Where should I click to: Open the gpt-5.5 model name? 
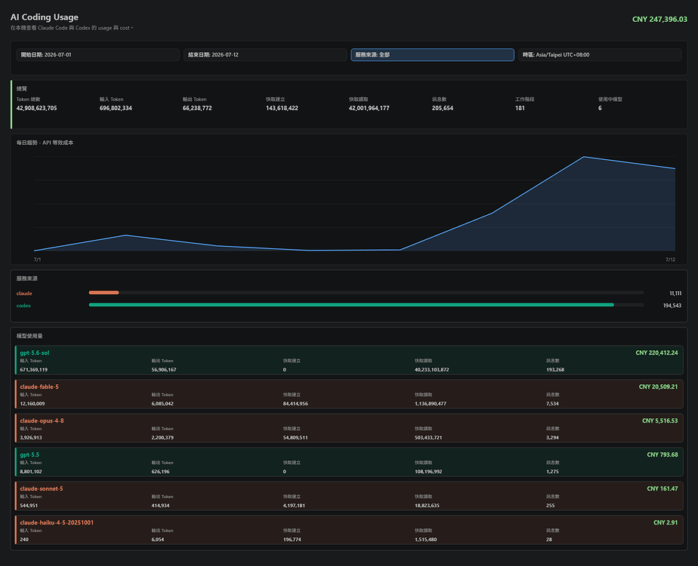pos(29,454)
